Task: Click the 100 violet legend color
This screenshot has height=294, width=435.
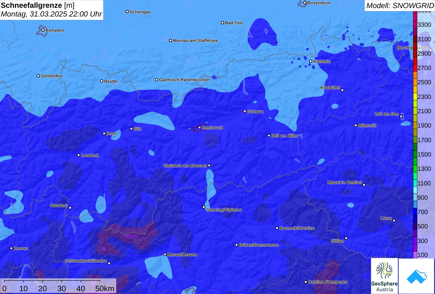Action: pyautogui.click(x=415, y=255)
